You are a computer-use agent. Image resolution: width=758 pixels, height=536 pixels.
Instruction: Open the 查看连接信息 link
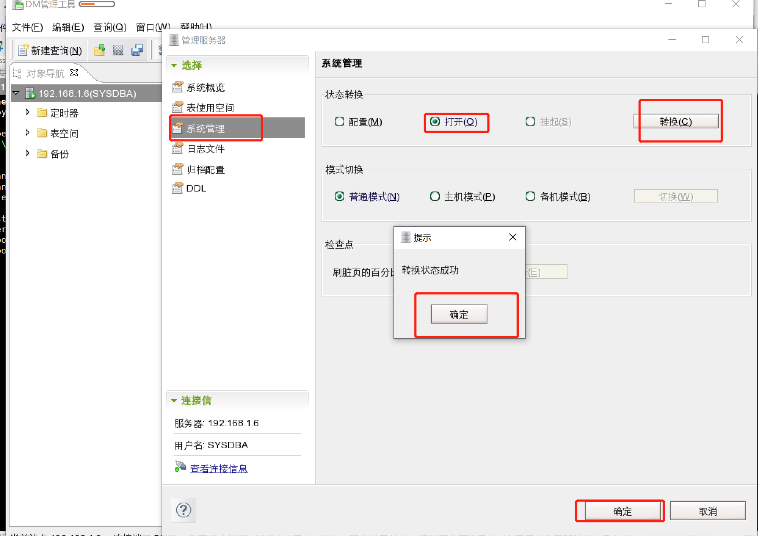pos(219,468)
